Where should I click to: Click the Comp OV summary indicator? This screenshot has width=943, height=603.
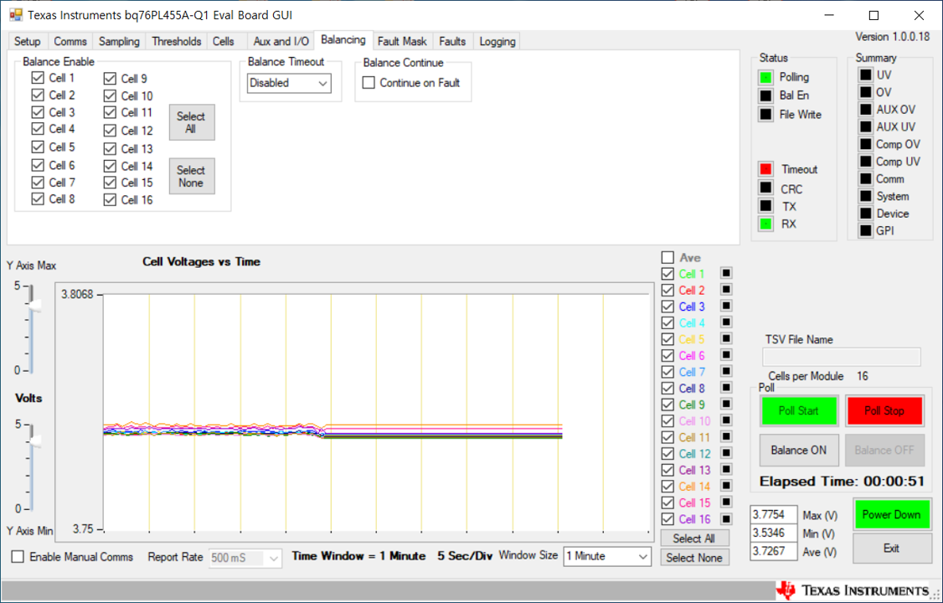click(x=865, y=144)
